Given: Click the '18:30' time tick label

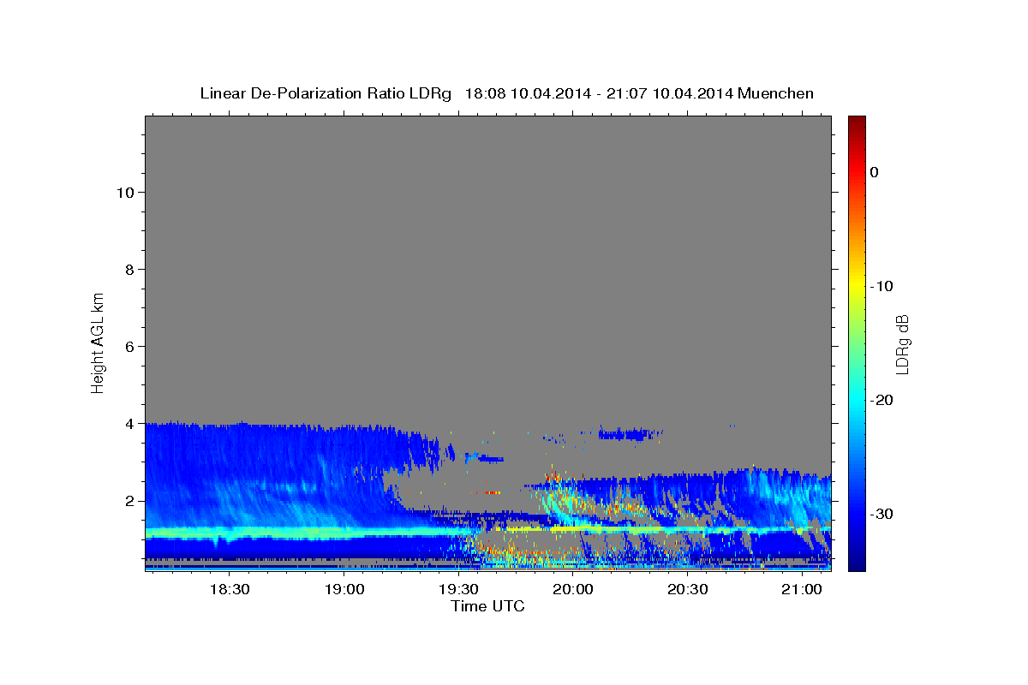Looking at the screenshot, I should (x=230, y=589).
